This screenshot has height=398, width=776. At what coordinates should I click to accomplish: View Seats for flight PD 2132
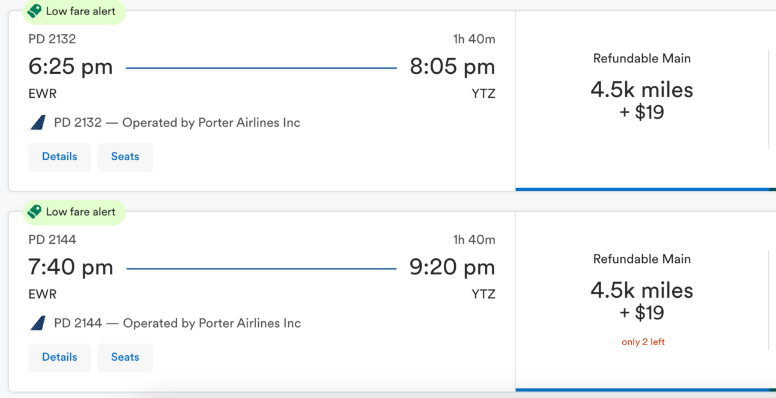coord(125,157)
